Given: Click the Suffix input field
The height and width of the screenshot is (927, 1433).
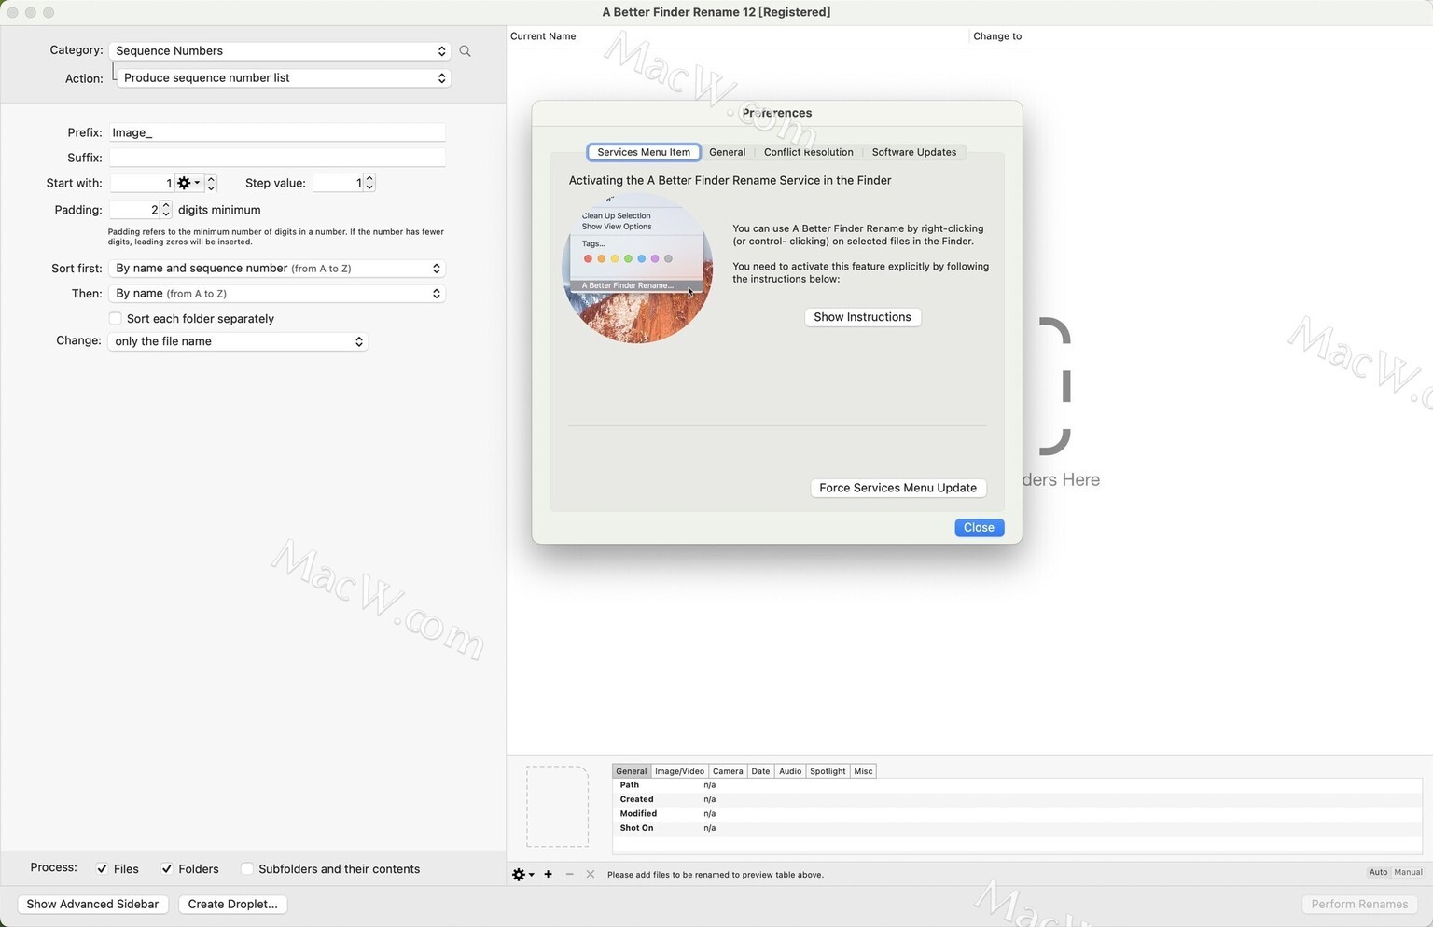Looking at the screenshot, I should click(277, 158).
